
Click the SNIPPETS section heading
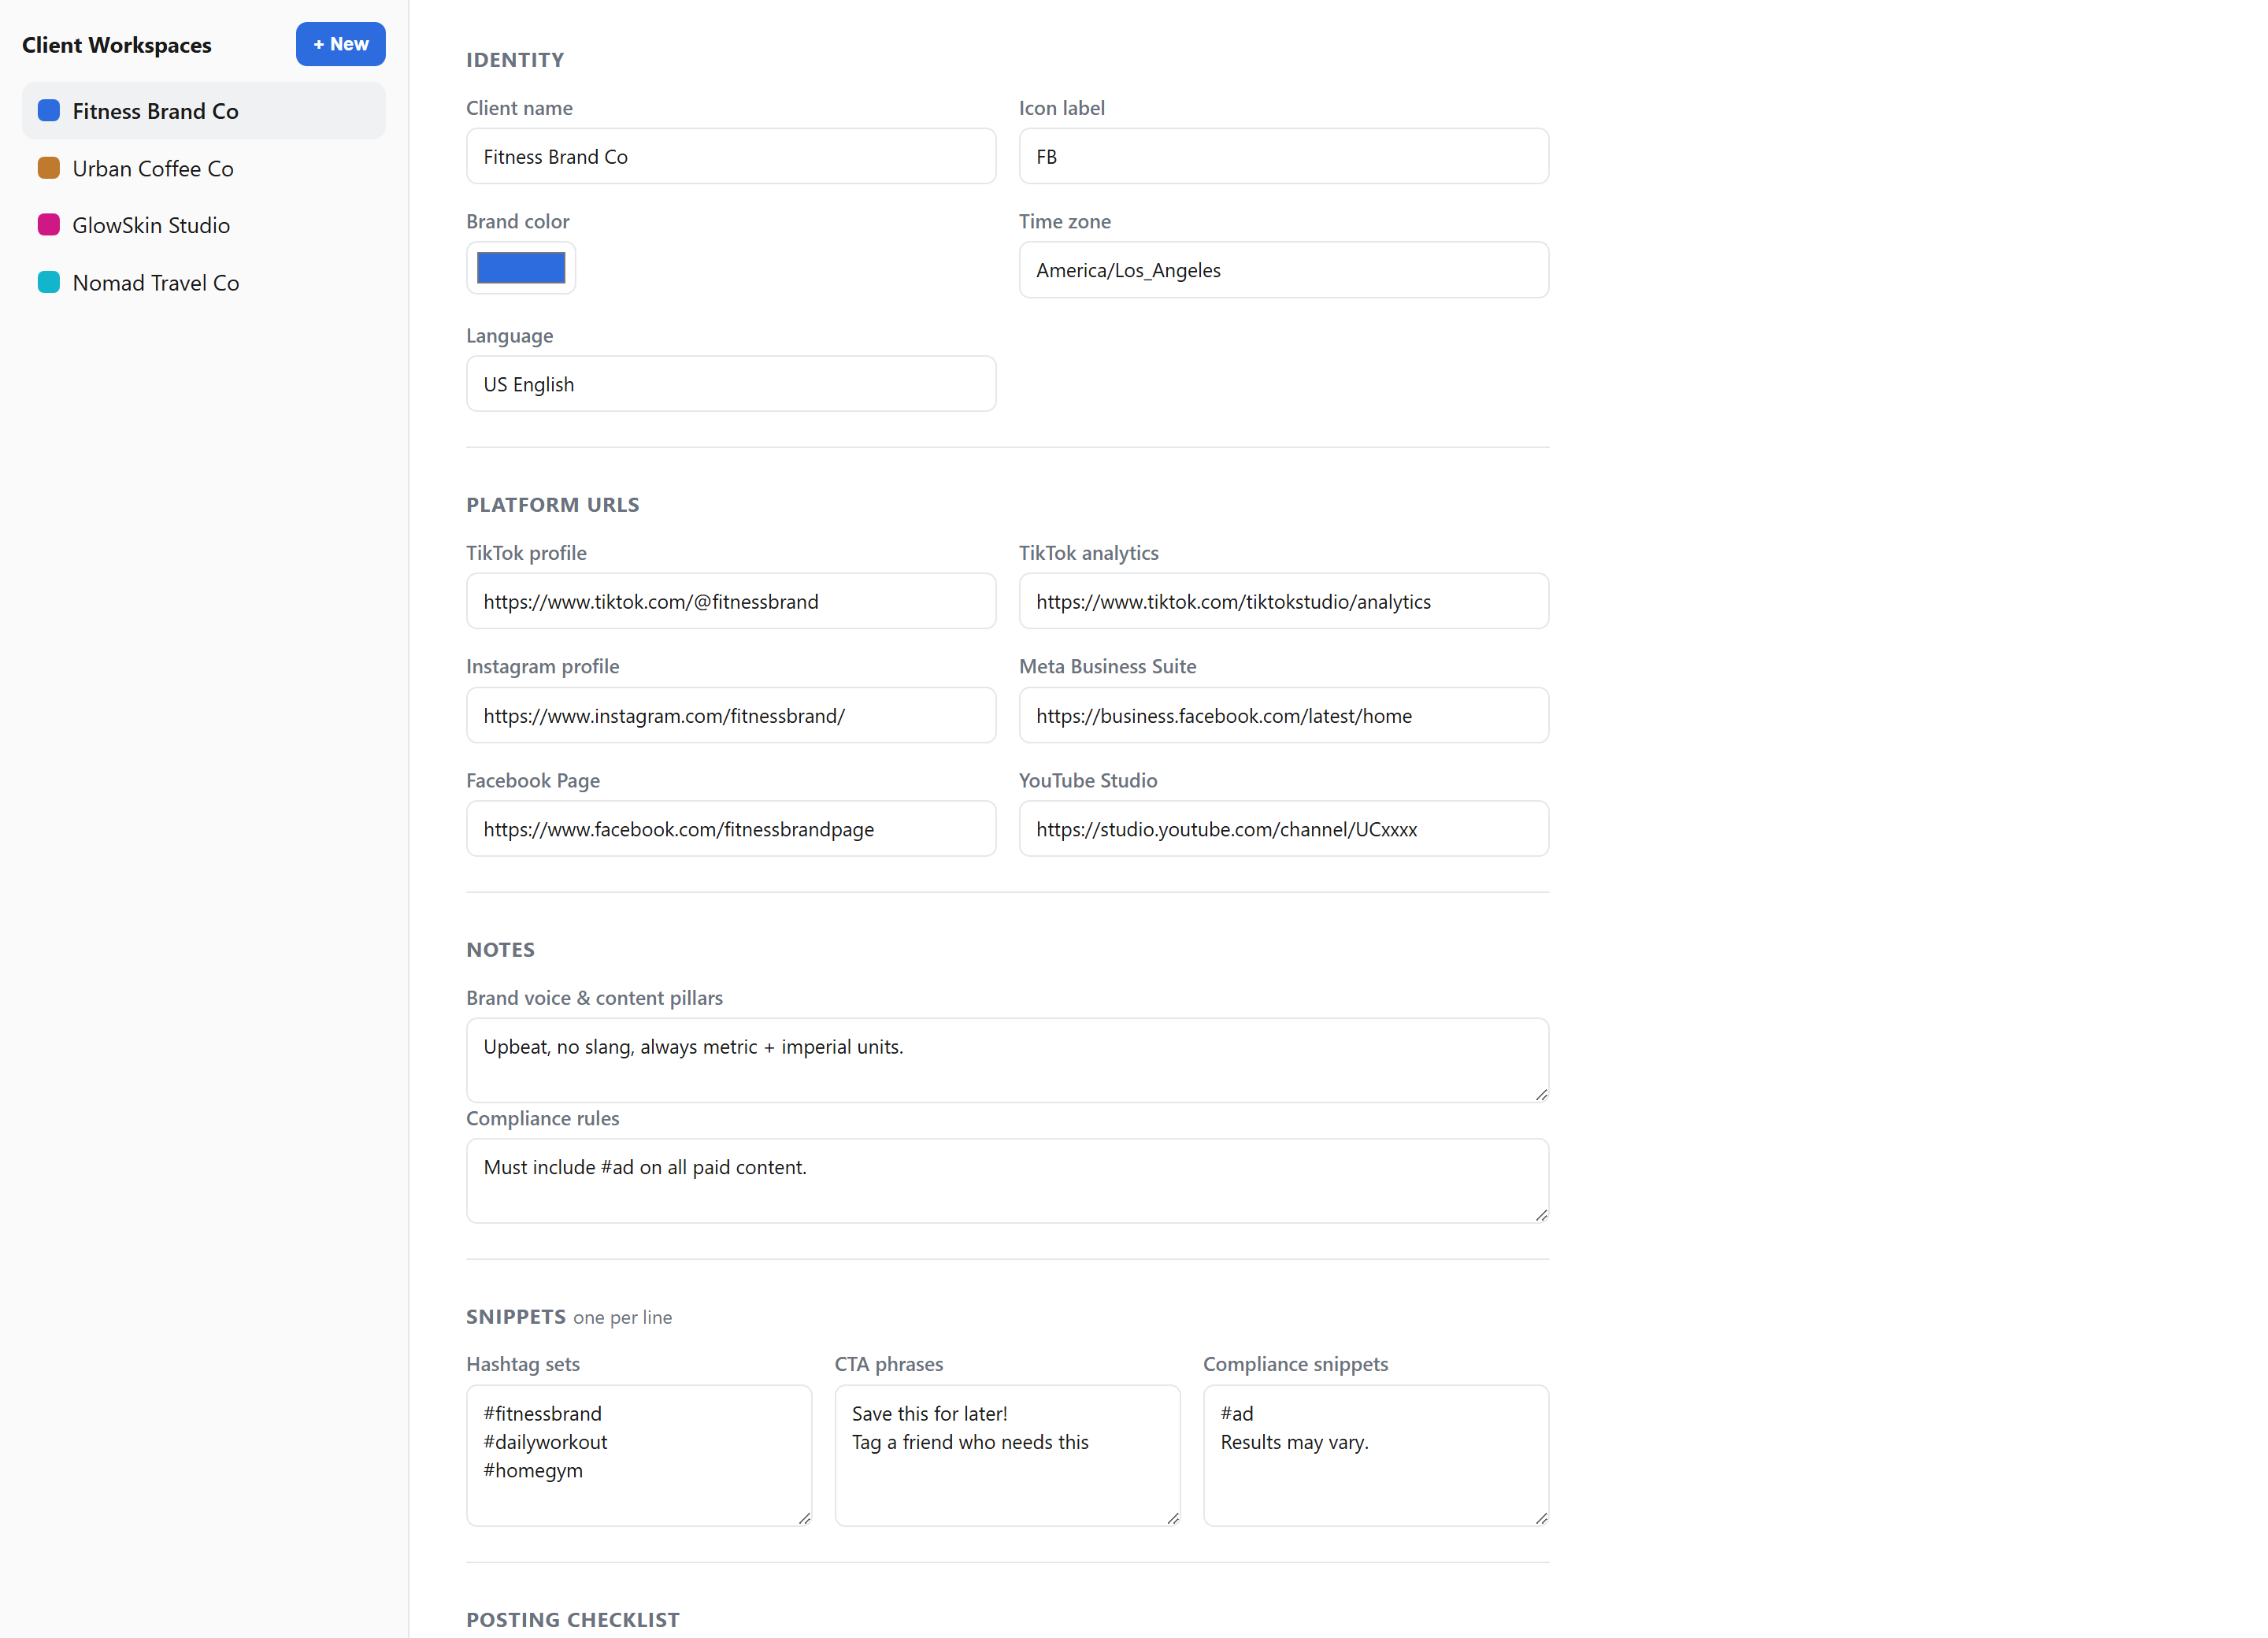(516, 1316)
